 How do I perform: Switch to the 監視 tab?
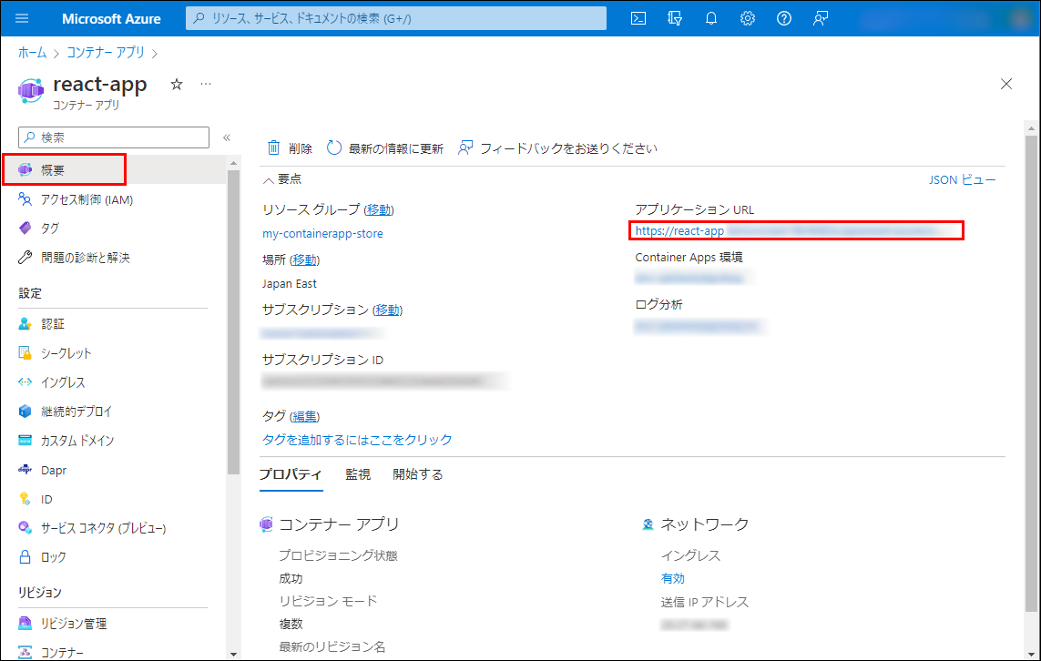[358, 474]
